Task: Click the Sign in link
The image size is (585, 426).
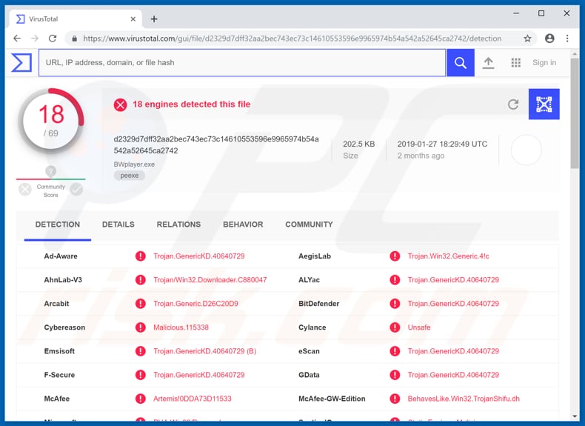Action: point(544,63)
